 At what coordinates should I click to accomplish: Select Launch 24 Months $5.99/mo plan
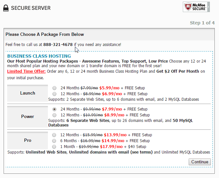(x=54, y=88)
